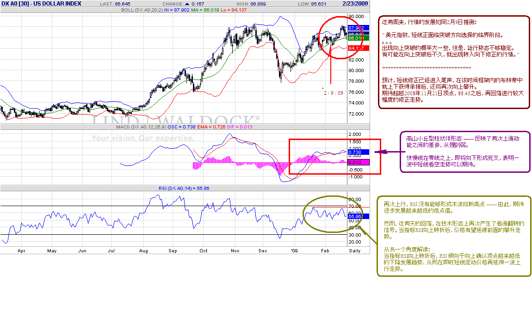Click the LAST: 86.645 value

point(115,4)
